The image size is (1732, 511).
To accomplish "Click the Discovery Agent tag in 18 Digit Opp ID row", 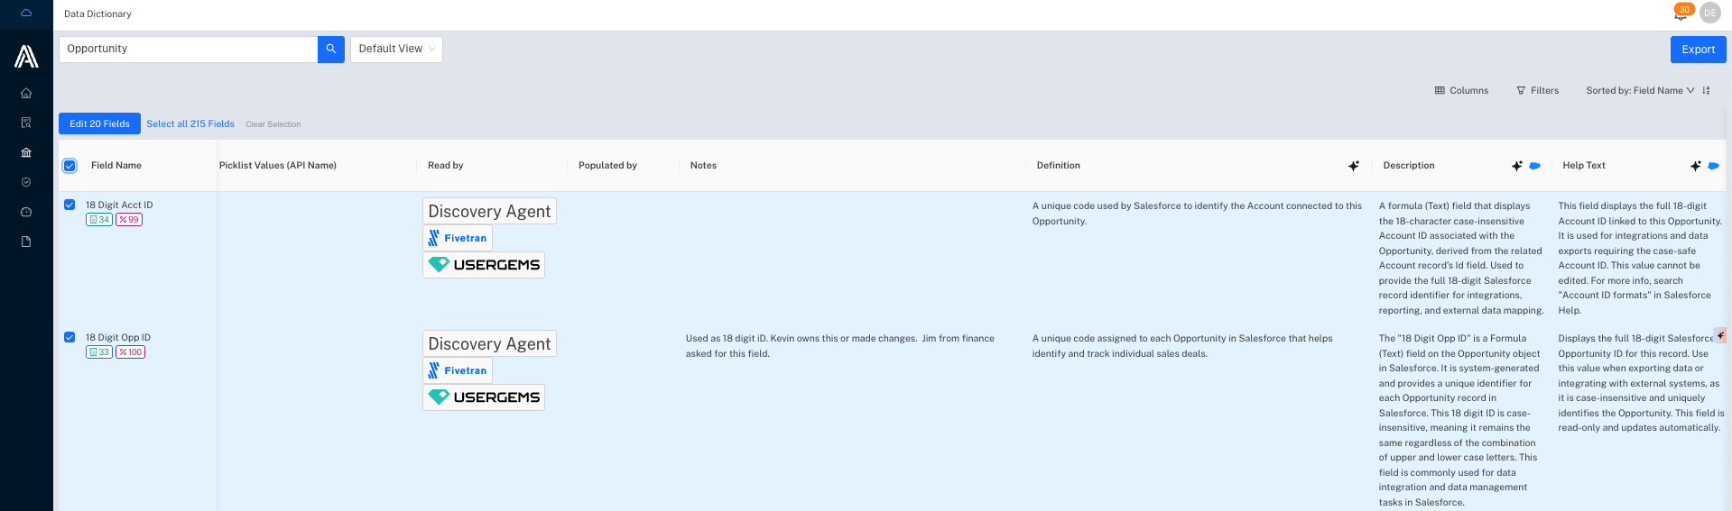I will (x=489, y=343).
